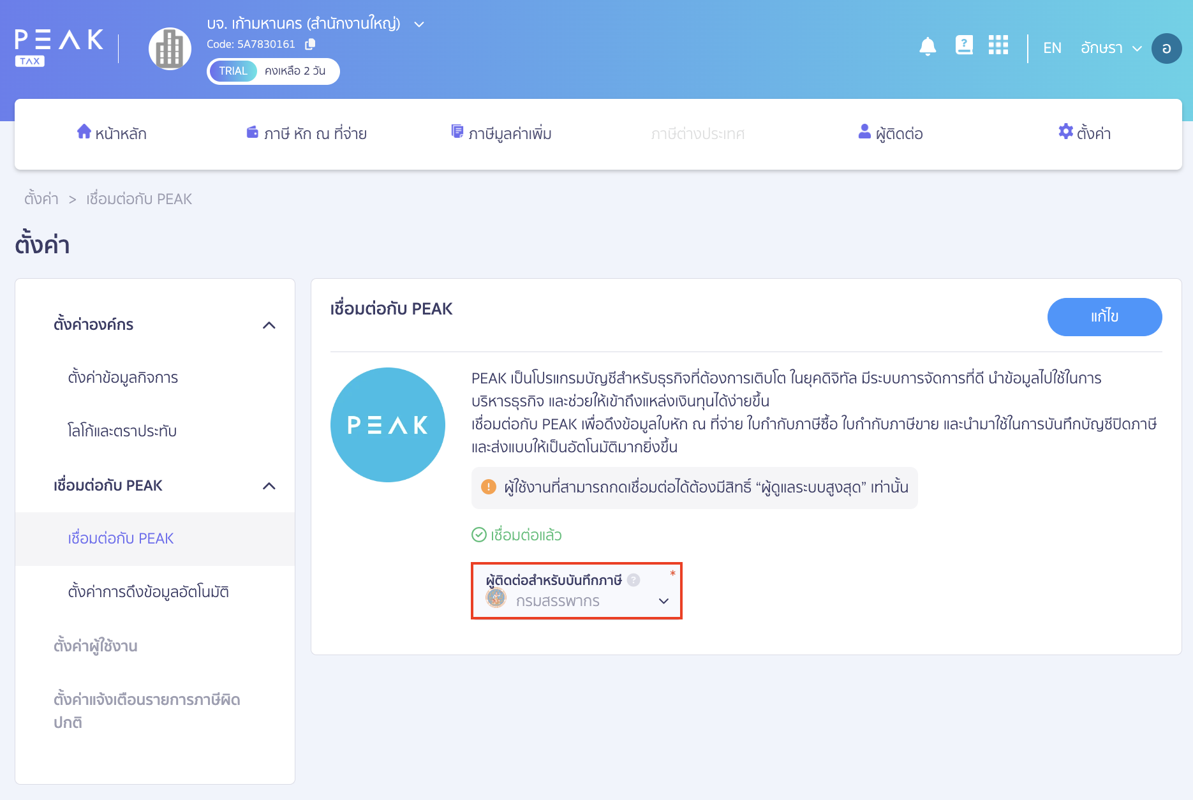Click the คงเหลือ 2 วัน text
Image resolution: width=1193 pixels, height=800 pixels.
click(x=295, y=71)
